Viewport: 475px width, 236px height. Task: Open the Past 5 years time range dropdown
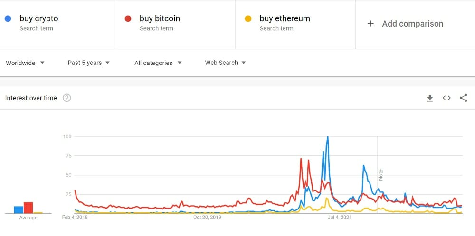point(89,63)
